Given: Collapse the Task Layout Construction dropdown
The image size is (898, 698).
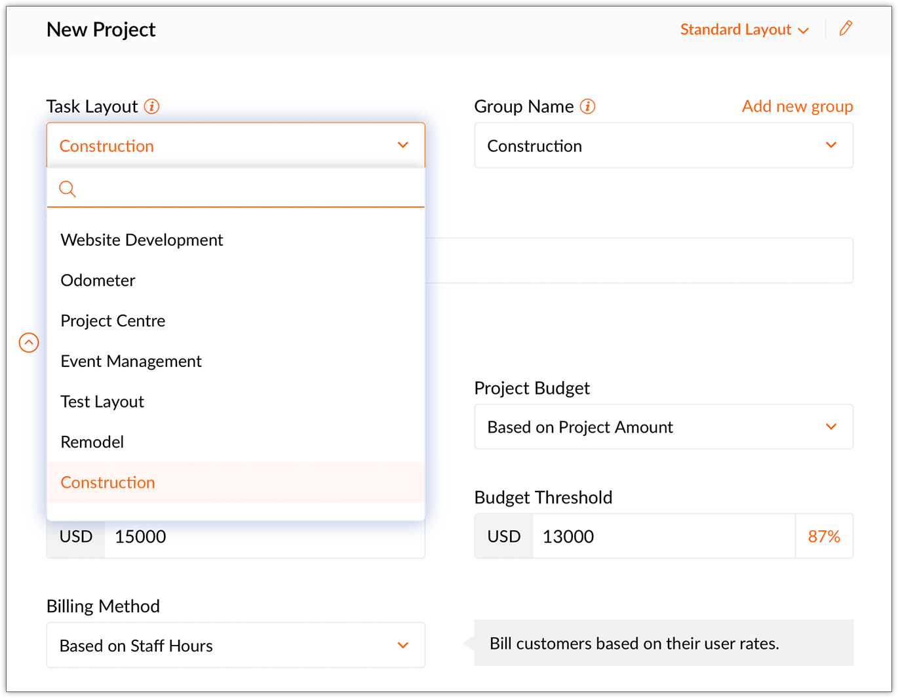Looking at the screenshot, I should [x=236, y=145].
